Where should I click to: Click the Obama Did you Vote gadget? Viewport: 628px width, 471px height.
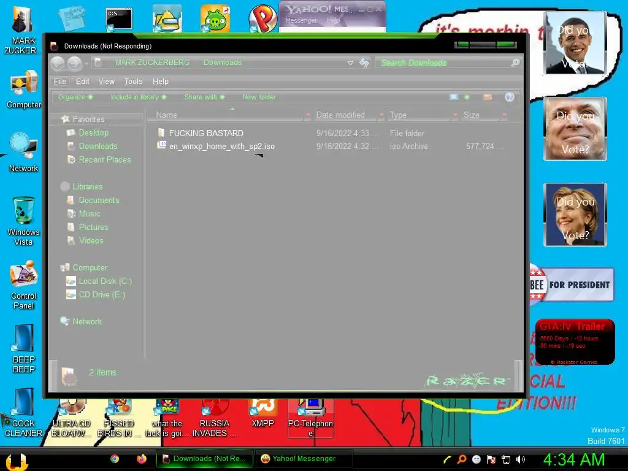click(575, 43)
